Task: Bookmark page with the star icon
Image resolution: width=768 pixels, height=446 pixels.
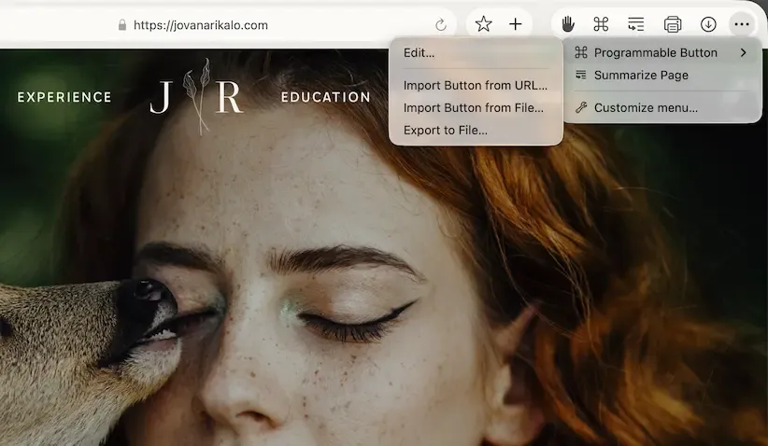Action: point(483,24)
